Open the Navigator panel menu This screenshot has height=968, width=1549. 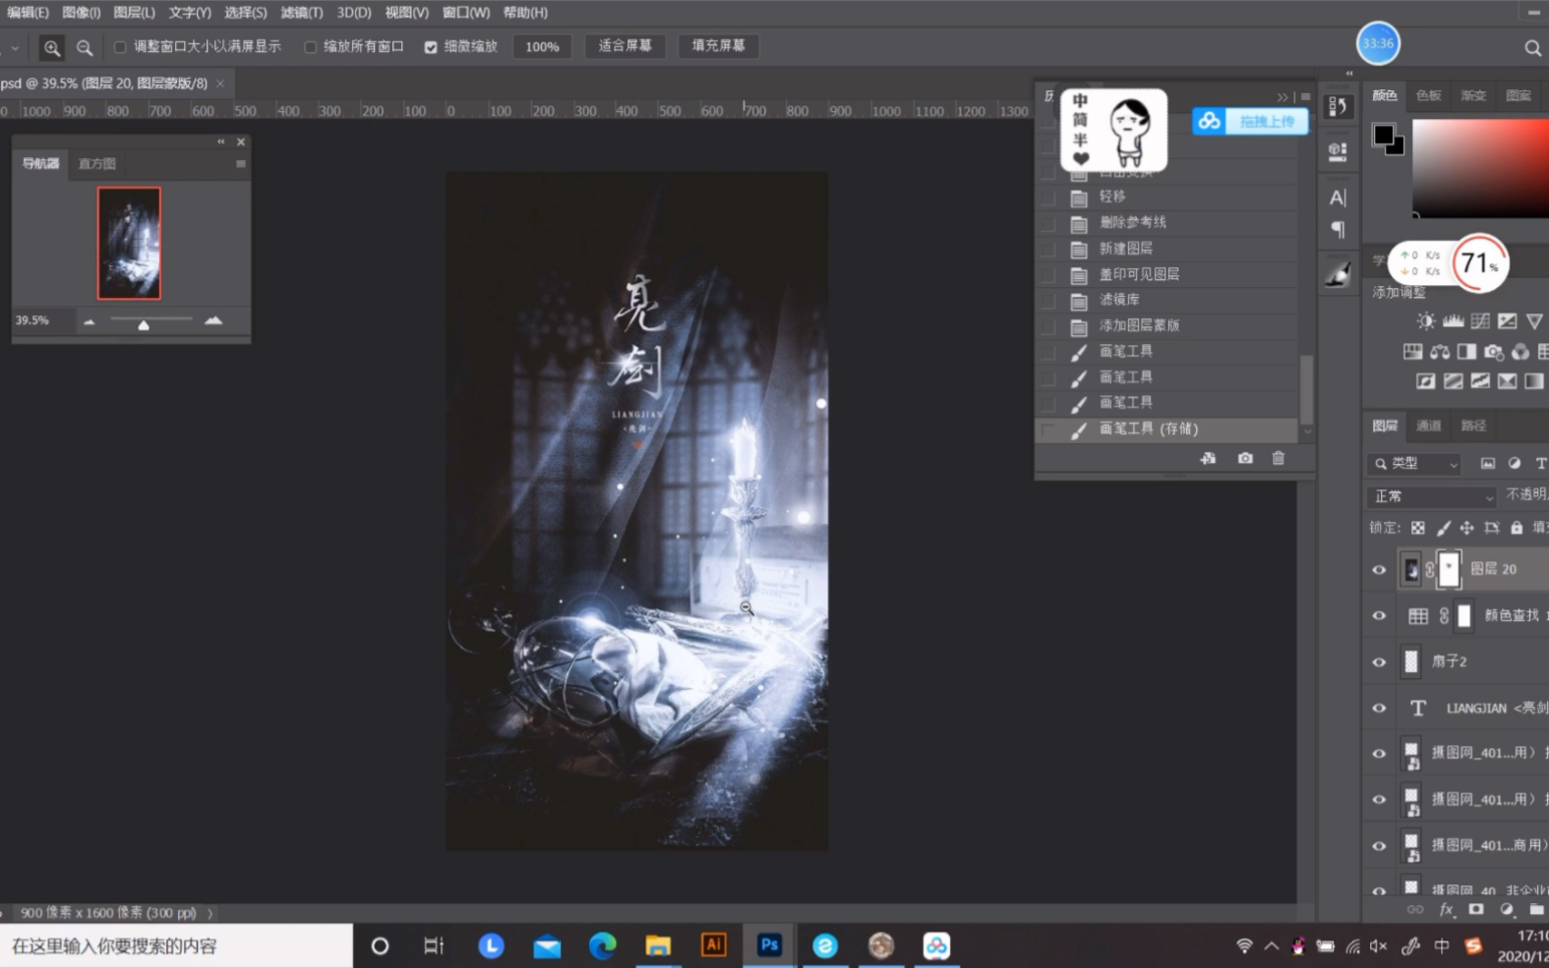[x=241, y=164]
